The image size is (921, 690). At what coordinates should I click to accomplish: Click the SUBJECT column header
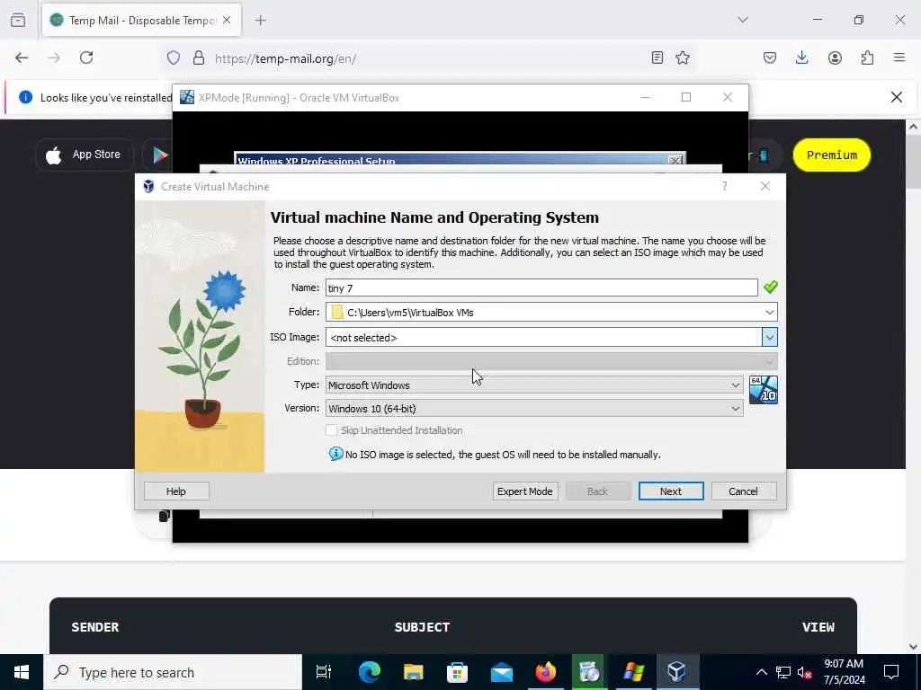pos(423,626)
